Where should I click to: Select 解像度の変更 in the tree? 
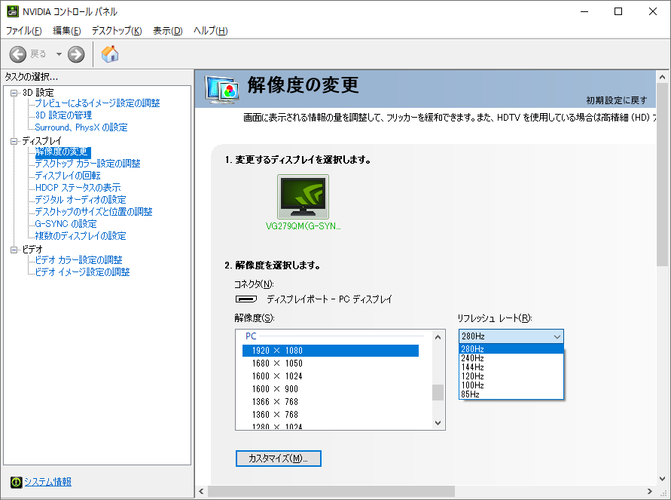click(x=63, y=152)
